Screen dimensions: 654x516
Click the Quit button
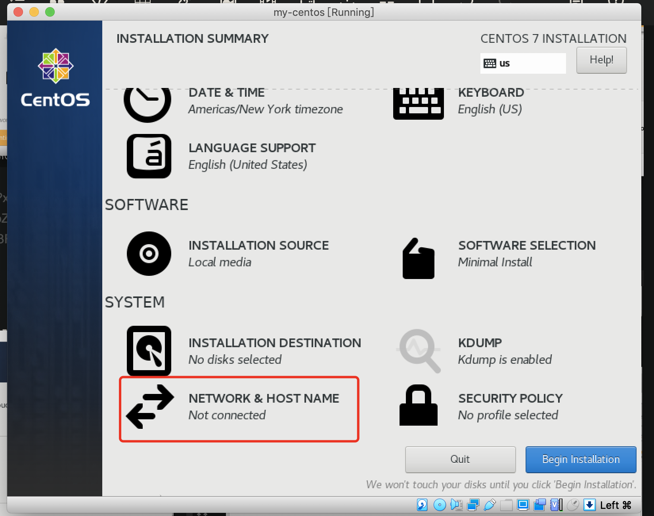[x=460, y=459]
